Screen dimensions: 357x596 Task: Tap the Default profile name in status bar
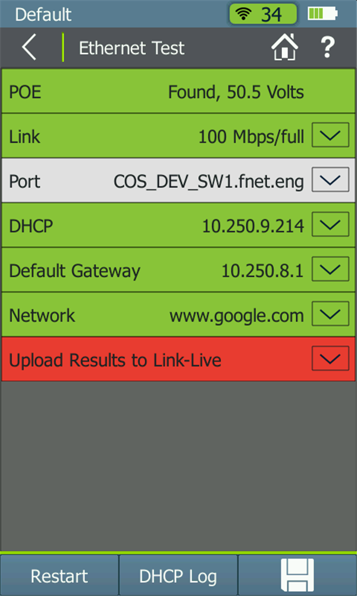(x=43, y=14)
